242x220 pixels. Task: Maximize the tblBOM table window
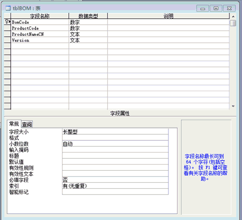(x=216, y=8)
